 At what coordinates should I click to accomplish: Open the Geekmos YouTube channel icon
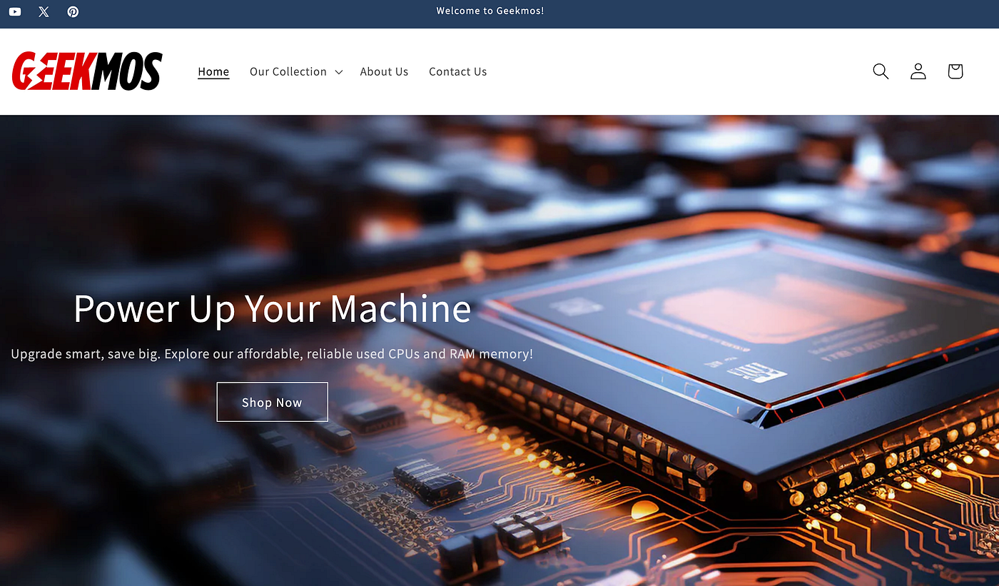(15, 11)
